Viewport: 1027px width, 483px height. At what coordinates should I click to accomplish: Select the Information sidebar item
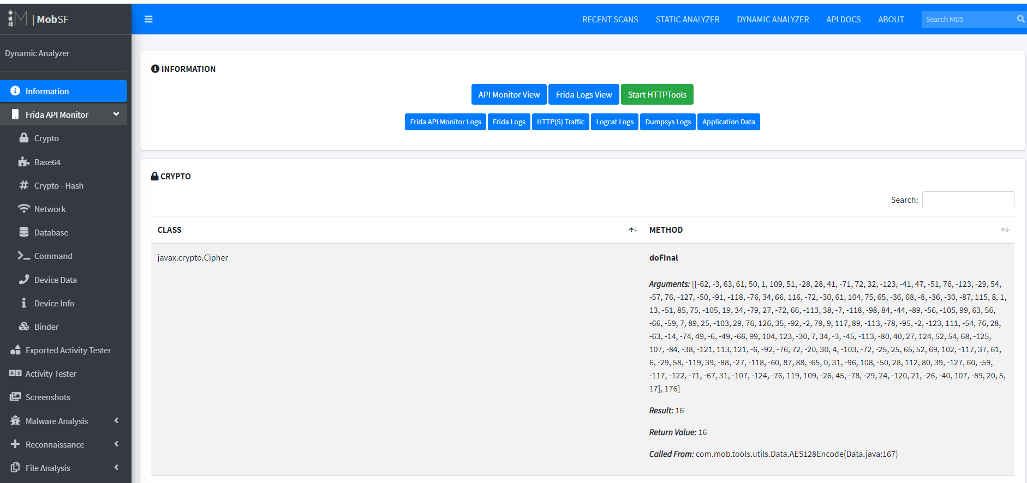[x=63, y=91]
